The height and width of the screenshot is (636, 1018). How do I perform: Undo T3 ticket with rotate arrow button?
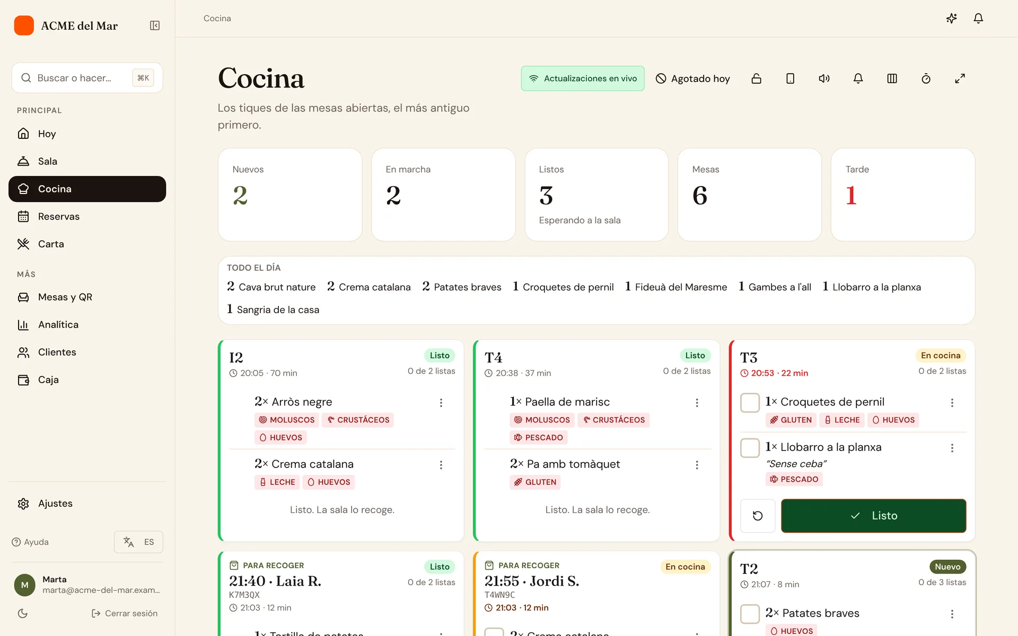[758, 516]
